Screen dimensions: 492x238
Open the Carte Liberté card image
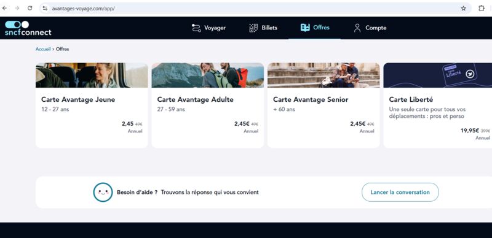point(438,75)
